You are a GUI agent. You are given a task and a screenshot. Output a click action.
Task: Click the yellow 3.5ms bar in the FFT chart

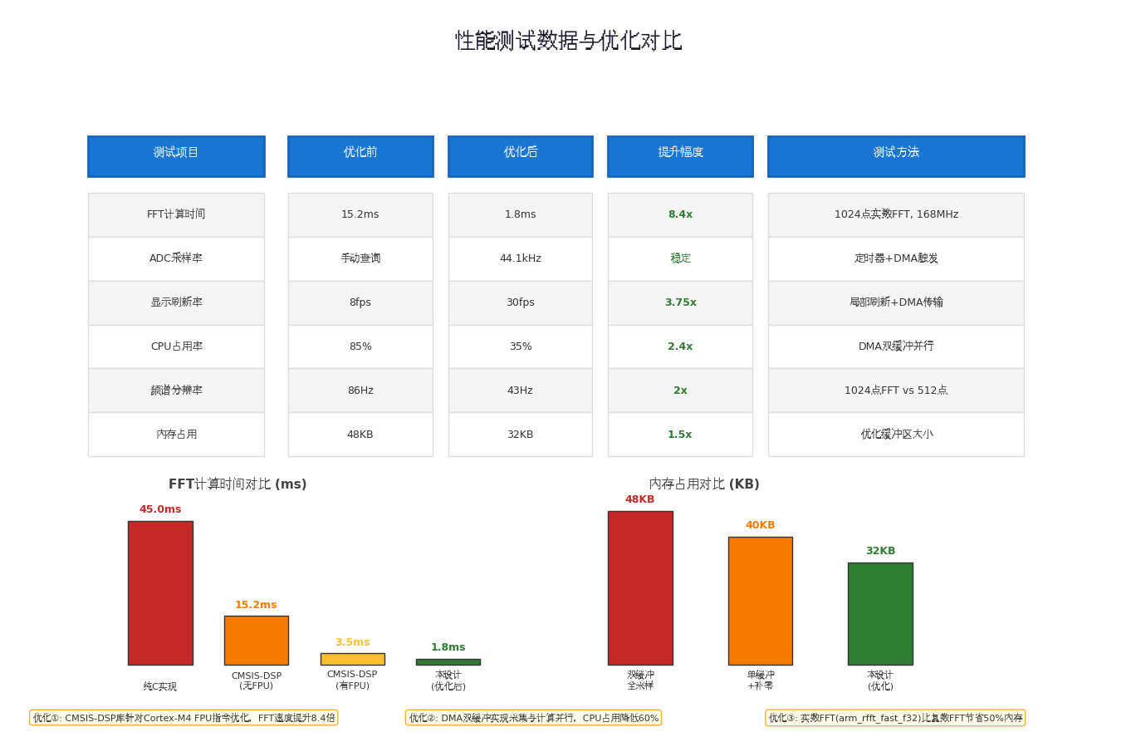tap(353, 659)
